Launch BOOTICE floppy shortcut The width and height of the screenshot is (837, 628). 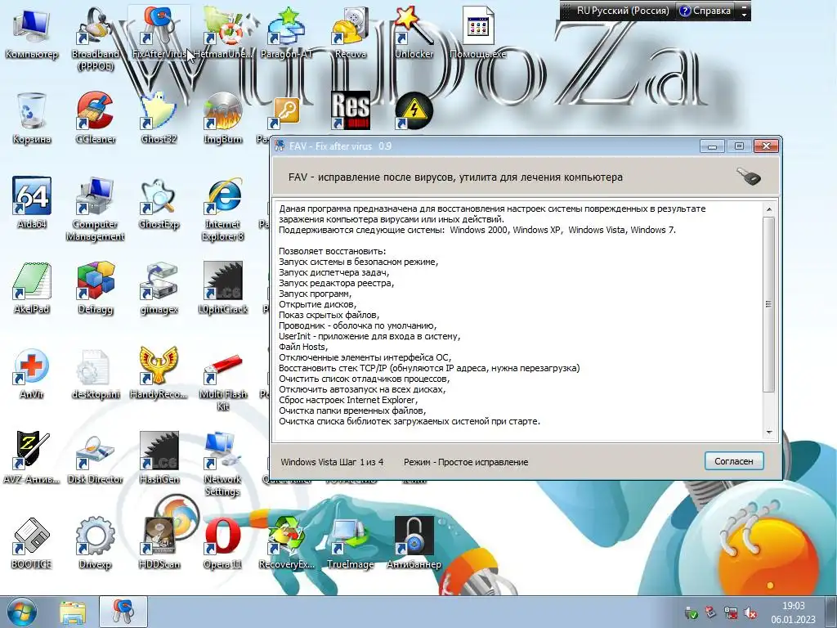pos(32,543)
